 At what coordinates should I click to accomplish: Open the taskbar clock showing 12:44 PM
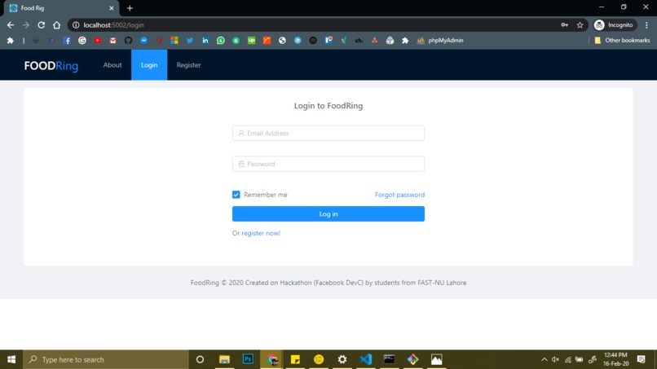tap(615, 359)
